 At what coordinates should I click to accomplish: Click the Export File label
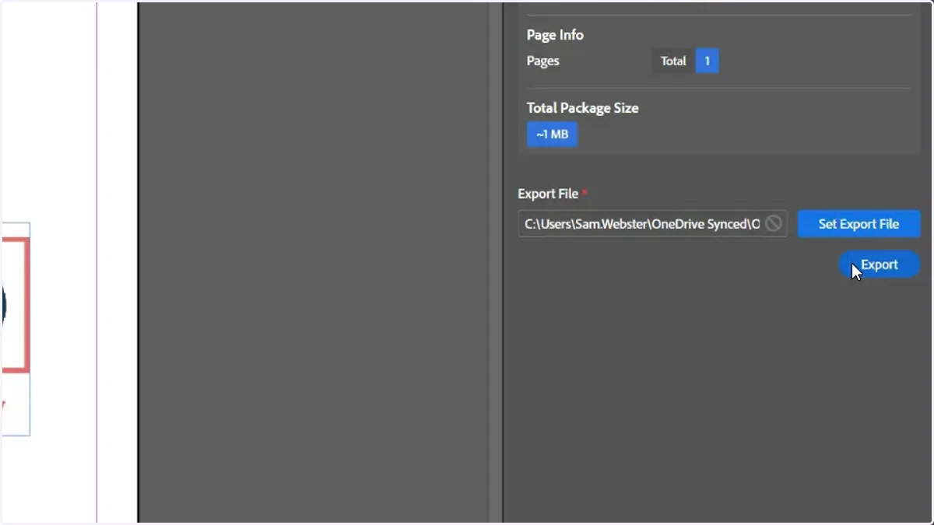coord(548,194)
